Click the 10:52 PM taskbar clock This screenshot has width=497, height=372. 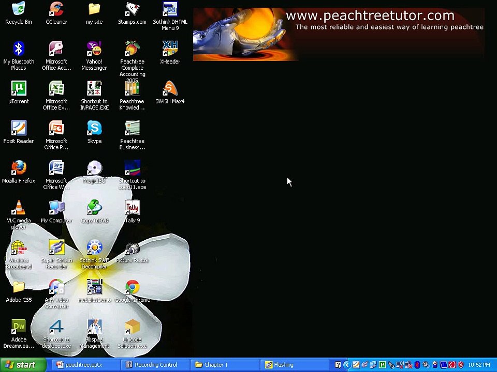point(479,365)
